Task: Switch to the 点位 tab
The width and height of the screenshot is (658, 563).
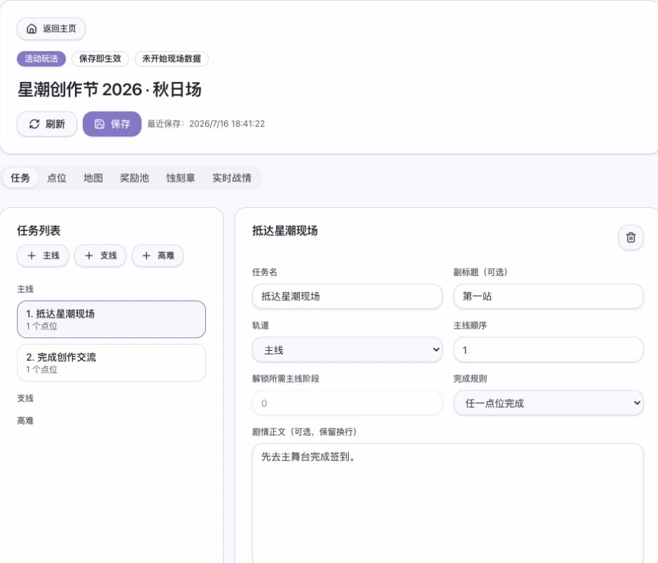Action: click(x=57, y=178)
